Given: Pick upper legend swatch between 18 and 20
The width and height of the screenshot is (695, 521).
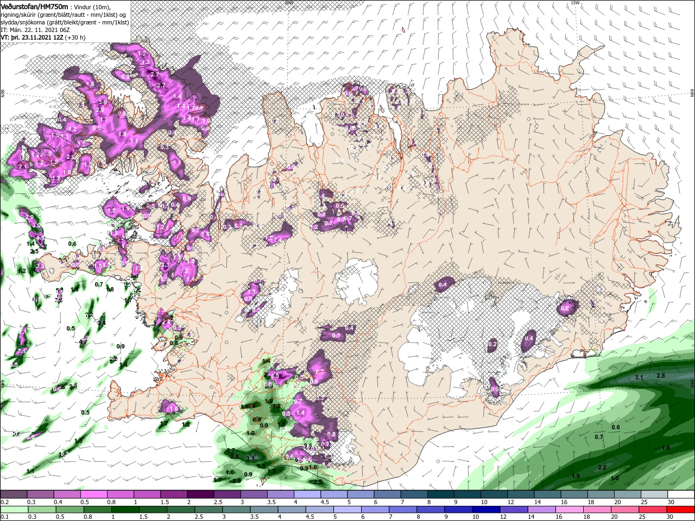Looking at the screenshot, I should [x=601, y=494].
